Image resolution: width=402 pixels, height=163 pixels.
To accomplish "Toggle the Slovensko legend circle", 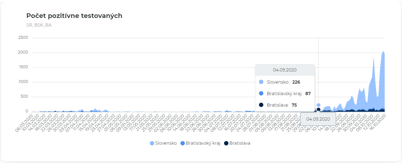I will point(152,143).
